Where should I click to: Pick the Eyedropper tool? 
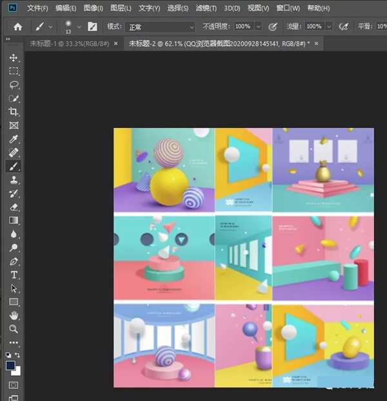point(14,139)
